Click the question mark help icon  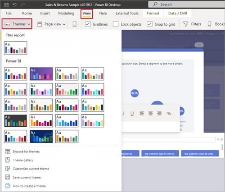point(8,186)
